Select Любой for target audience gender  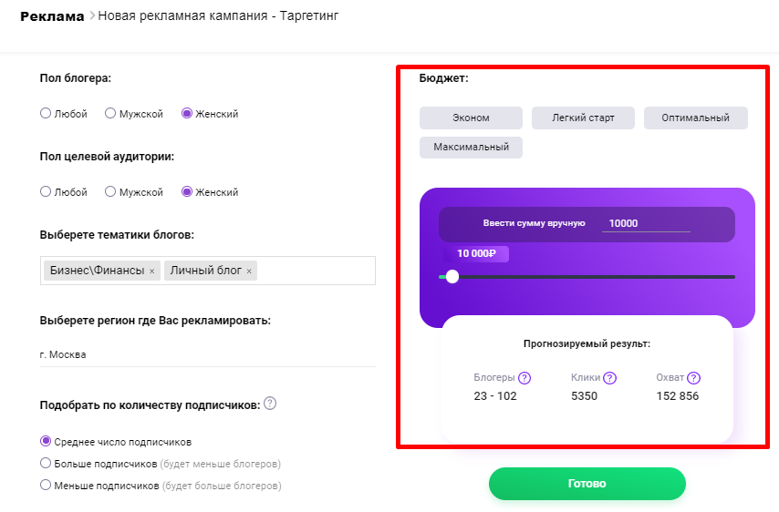pyautogui.click(x=46, y=191)
